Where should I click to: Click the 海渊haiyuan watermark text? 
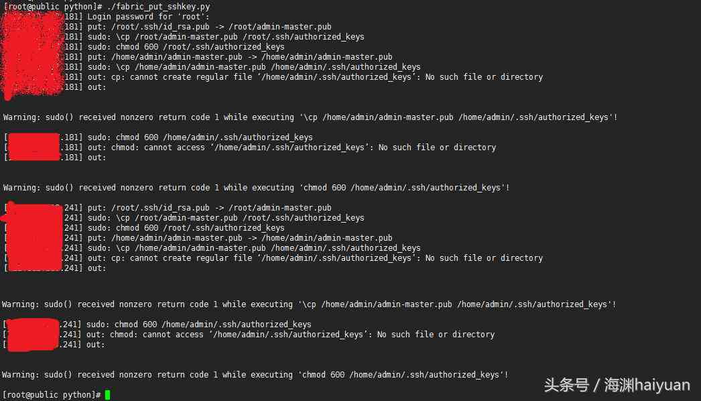[647, 385]
